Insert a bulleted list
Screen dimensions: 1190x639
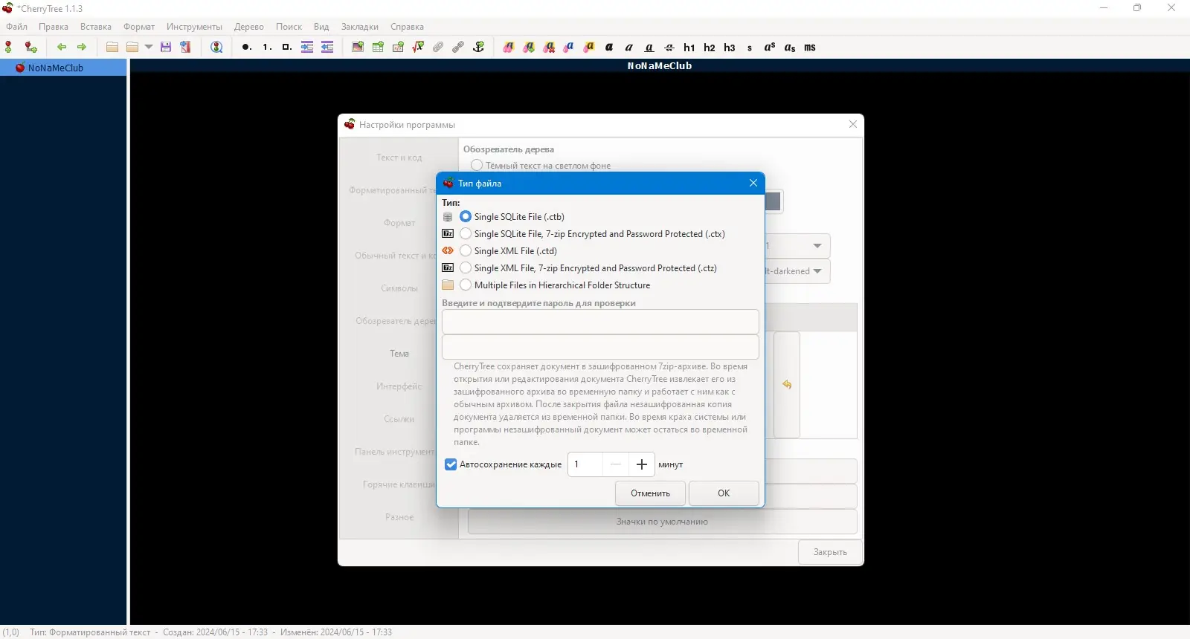click(246, 47)
